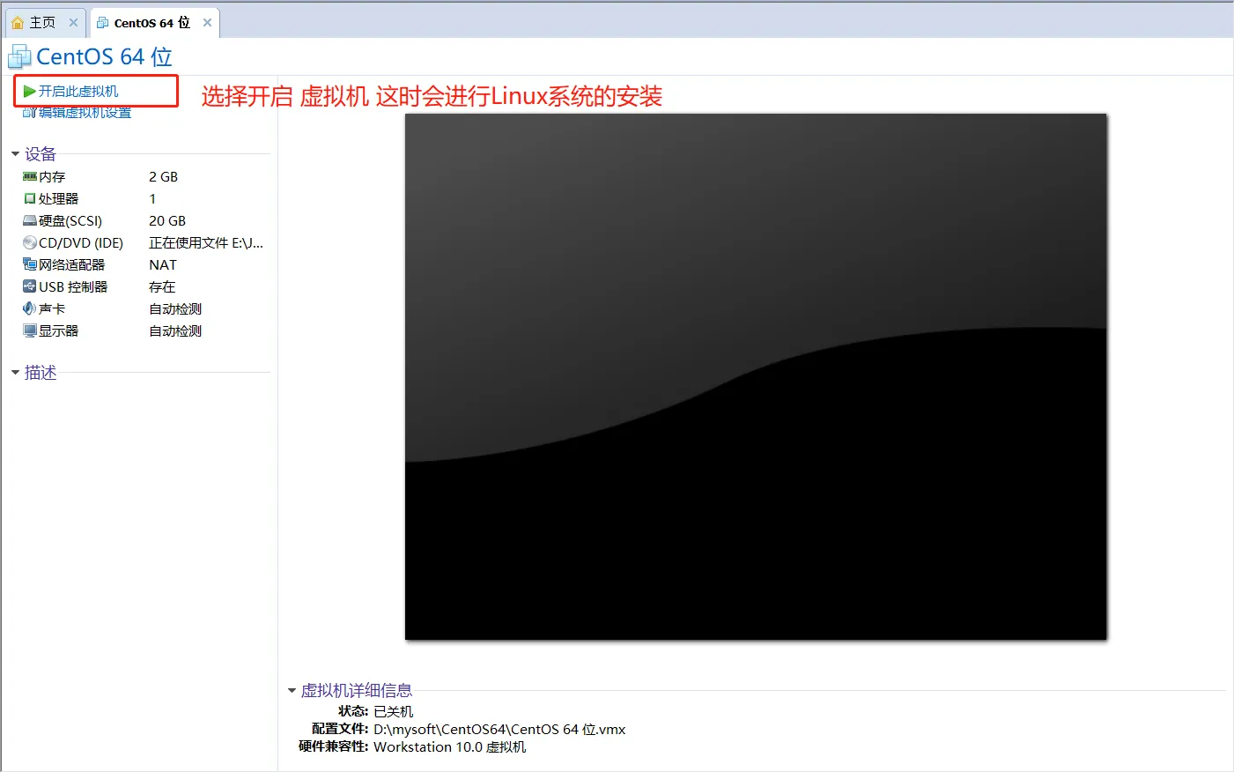Click the display (显示器) monitor icon
The height and width of the screenshot is (772, 1234).
(30, 330)
